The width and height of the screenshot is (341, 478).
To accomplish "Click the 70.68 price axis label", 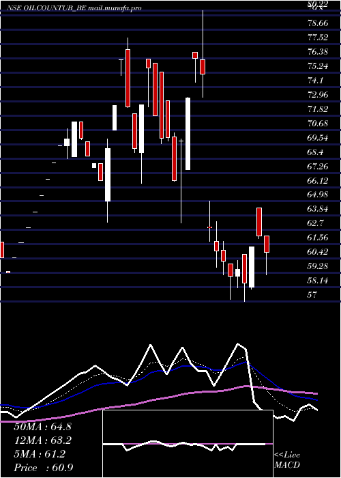I will [318, 124].
